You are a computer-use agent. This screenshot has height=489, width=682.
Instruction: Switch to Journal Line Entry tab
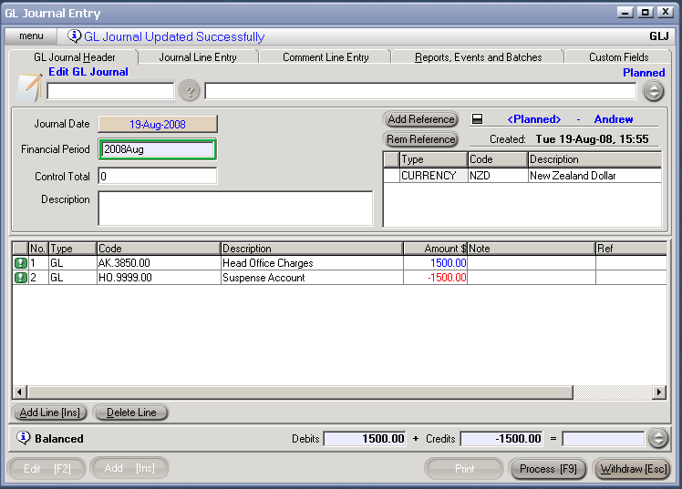[x=198, y=57]
